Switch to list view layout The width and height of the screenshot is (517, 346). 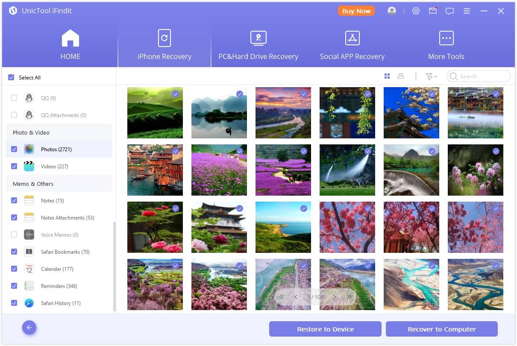401,76
